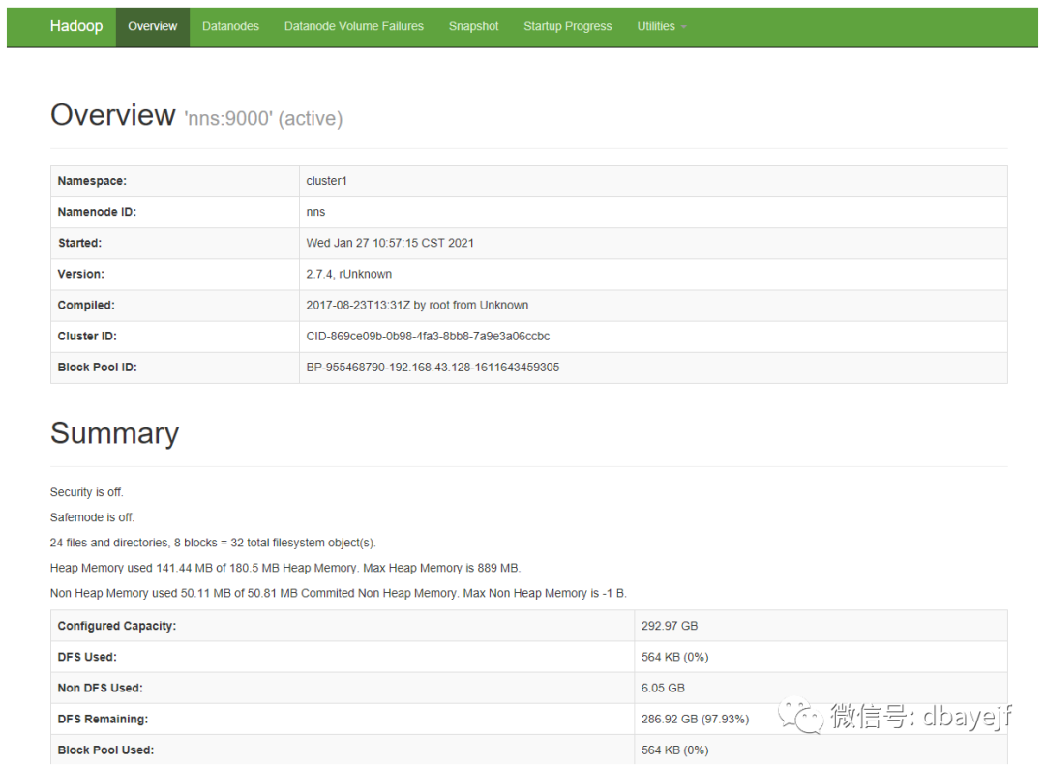1045x765 pixels.
Task: Click the Safemode is off line
Action: click(x=92, y=517)
